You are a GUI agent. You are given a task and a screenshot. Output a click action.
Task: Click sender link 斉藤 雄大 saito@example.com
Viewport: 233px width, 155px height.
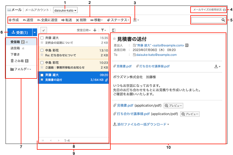(160, 45)
